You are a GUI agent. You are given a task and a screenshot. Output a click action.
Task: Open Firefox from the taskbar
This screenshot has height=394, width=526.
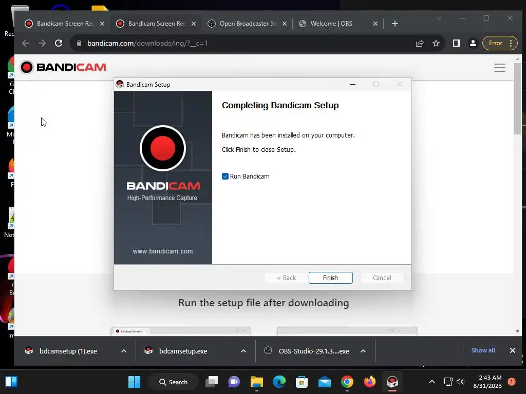tap(370, 382)
